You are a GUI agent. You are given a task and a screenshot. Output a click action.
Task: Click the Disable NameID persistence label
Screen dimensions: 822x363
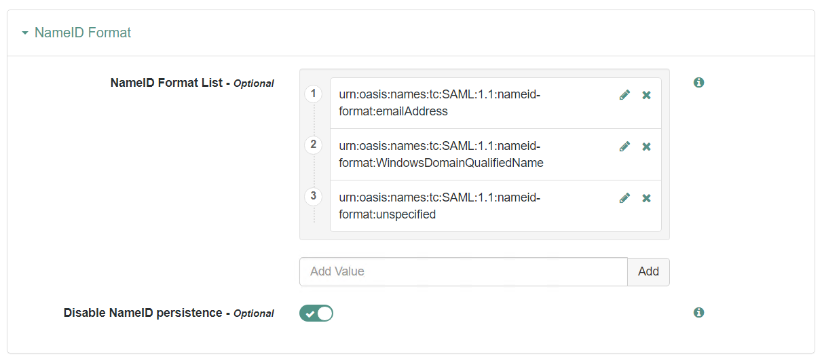[143, 313]
